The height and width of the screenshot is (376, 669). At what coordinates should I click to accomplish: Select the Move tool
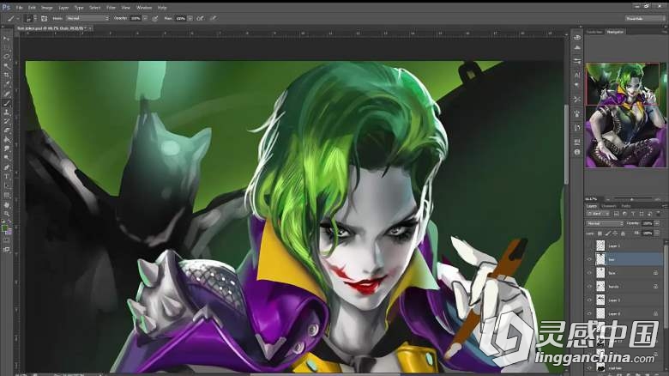pos(6,39)
